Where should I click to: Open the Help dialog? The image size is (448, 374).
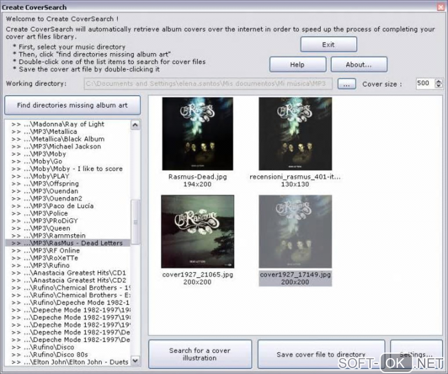click(x=298, y=64)
